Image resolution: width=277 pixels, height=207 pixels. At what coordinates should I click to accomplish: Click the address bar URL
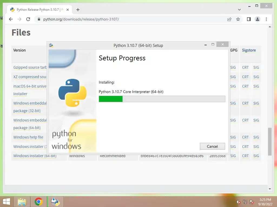[x=81, y=19]
